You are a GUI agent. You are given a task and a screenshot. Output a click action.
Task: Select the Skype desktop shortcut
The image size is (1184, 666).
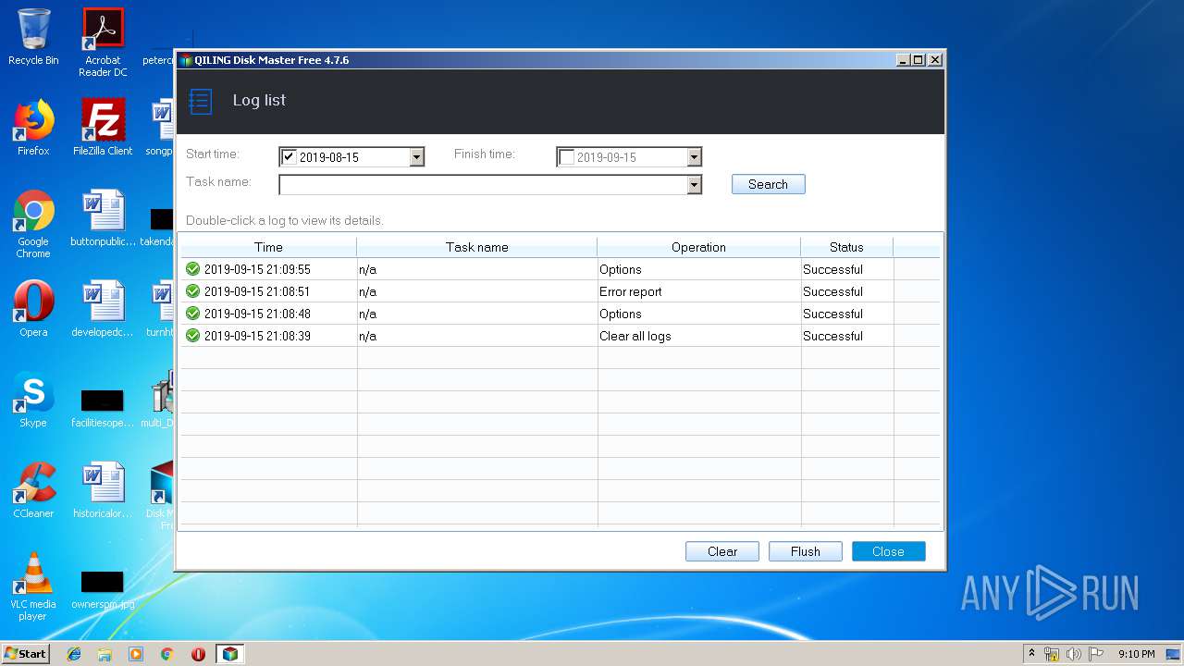click(x=33, y=400)
